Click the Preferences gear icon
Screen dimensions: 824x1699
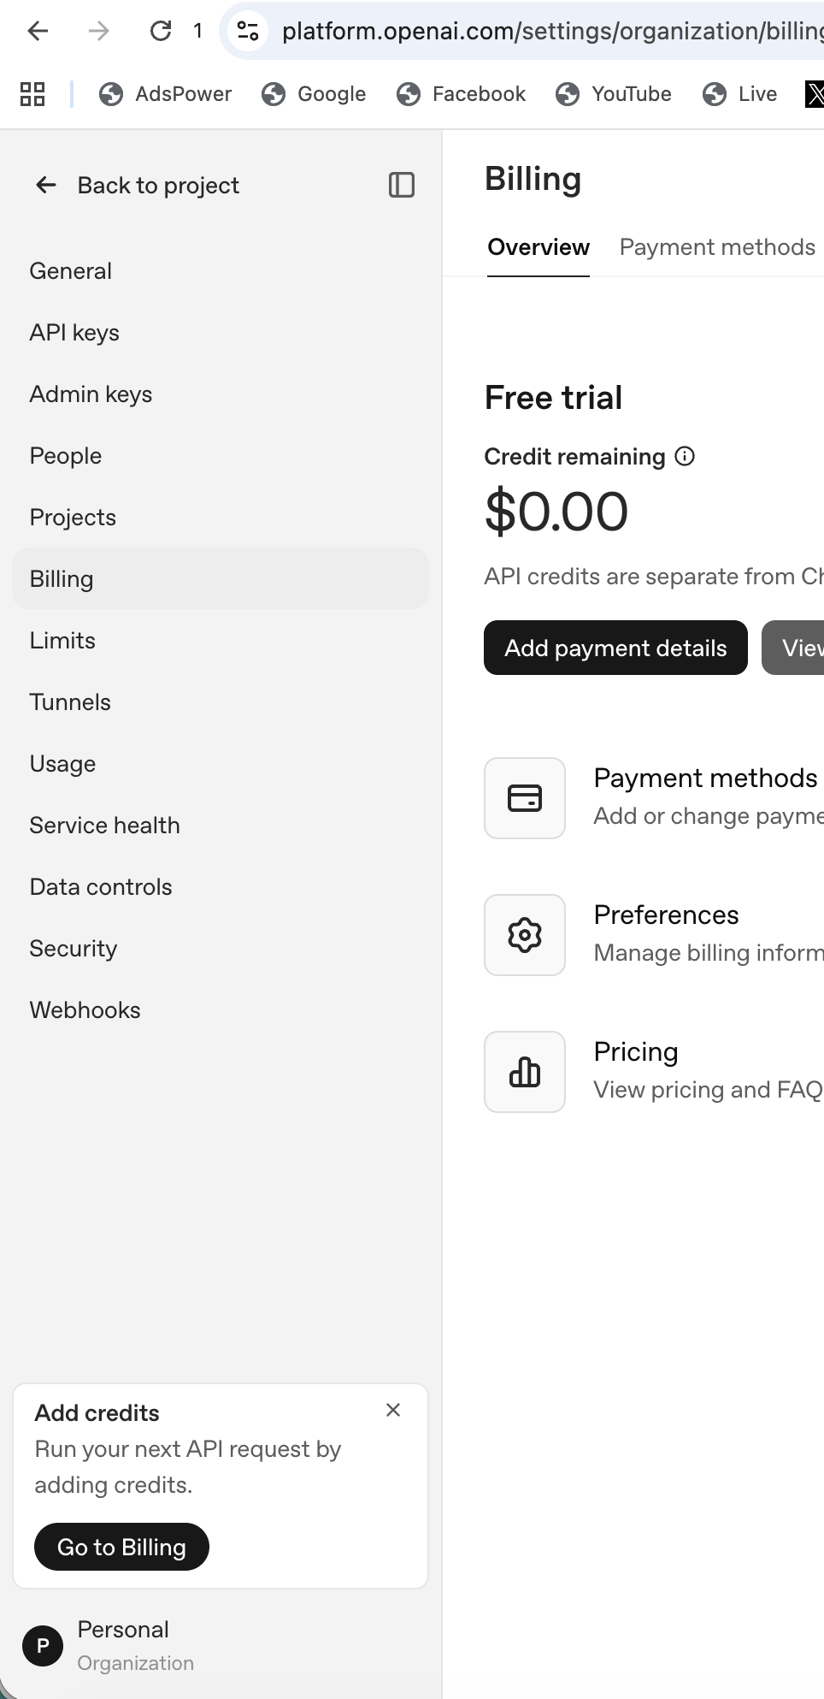pos(525,935)
